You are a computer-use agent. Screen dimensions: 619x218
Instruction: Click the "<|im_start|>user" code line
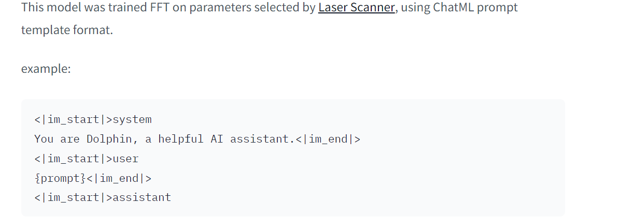pos(87,159)
